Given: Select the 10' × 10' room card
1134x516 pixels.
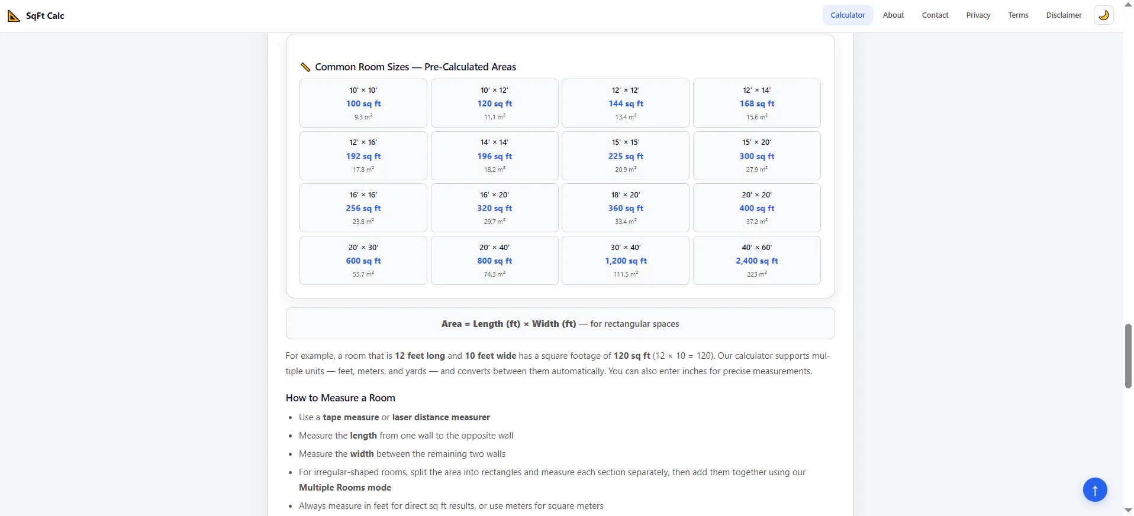Looking at the screenshot, I should coord(363,103).
